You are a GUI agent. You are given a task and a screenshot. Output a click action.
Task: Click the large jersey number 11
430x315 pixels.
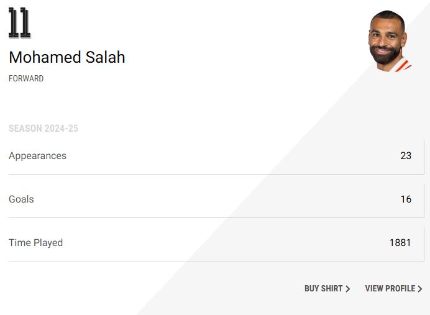(19, 23)
